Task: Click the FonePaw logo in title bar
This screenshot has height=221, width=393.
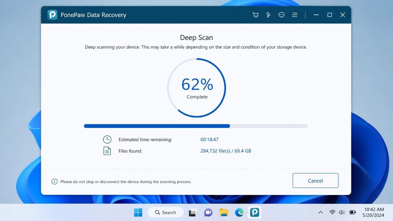Action: [52, 15]
